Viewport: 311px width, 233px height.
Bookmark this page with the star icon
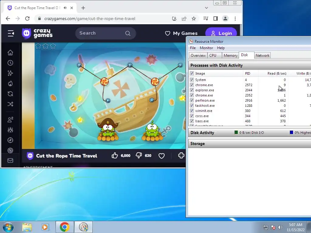tap(194, 19)
